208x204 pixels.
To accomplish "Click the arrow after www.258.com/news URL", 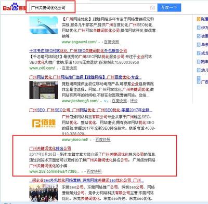I will click(x=82, y=172).
